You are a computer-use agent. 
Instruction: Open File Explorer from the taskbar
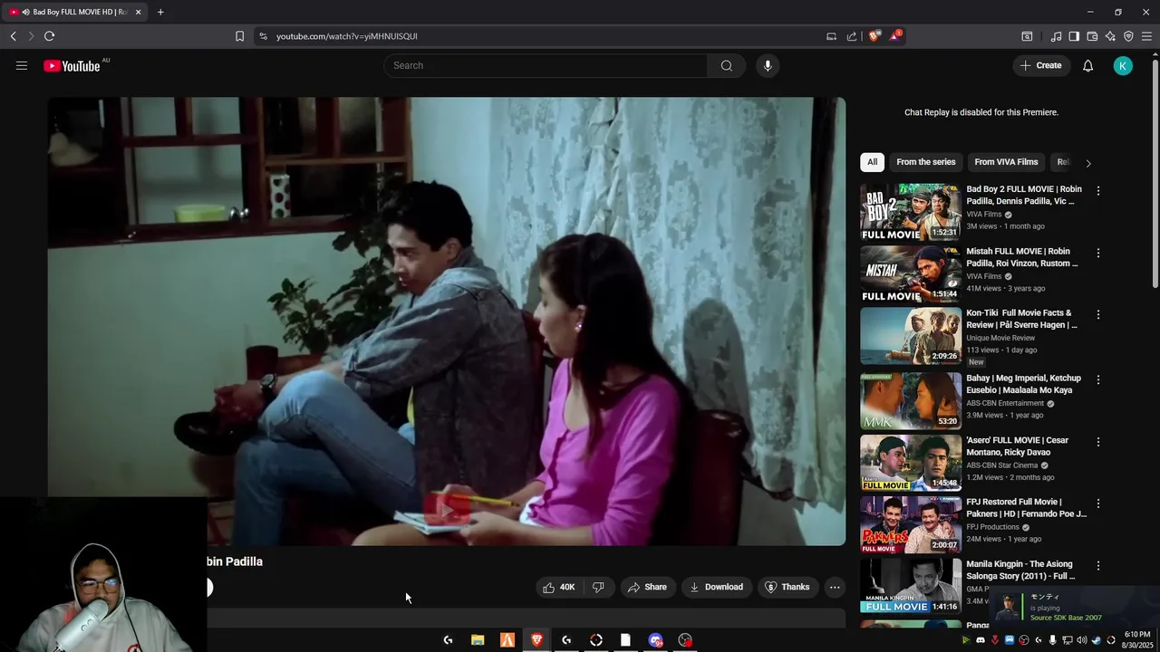tap(478, 640)
